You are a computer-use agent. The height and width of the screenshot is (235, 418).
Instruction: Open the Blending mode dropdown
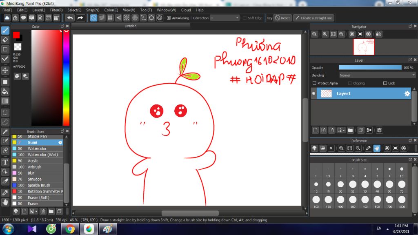377,75
